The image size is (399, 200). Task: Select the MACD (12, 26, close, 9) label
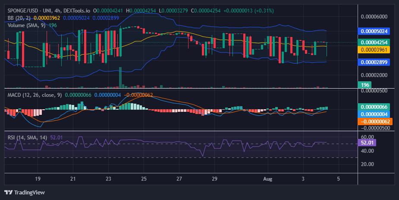coord(35,95)
